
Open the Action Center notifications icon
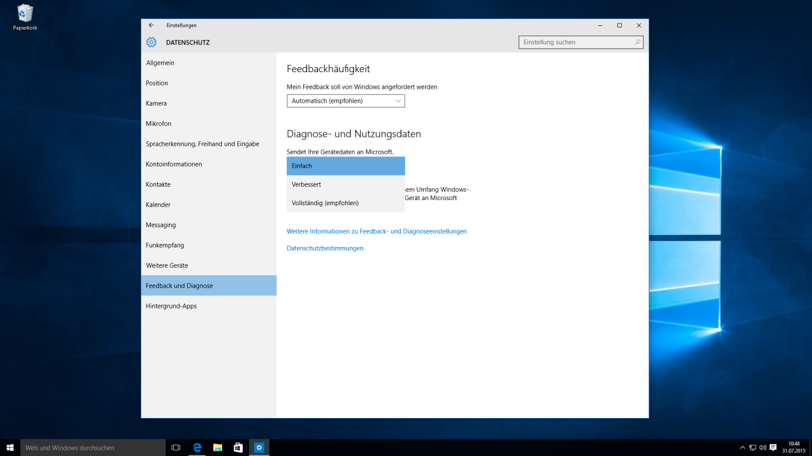[x=773, y=448]
